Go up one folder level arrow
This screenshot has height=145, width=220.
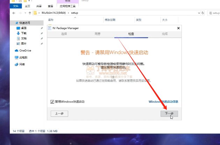coord(30,13)
